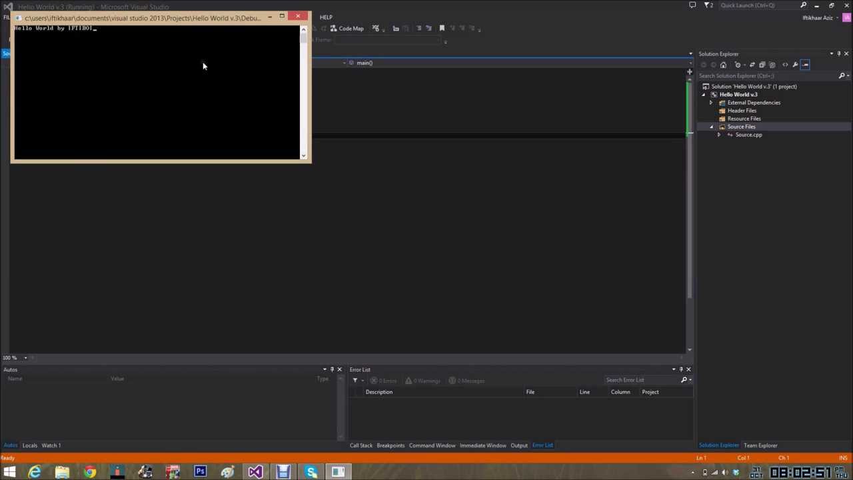Click Collapse All icon in Solution Explorer

(762, 65)
